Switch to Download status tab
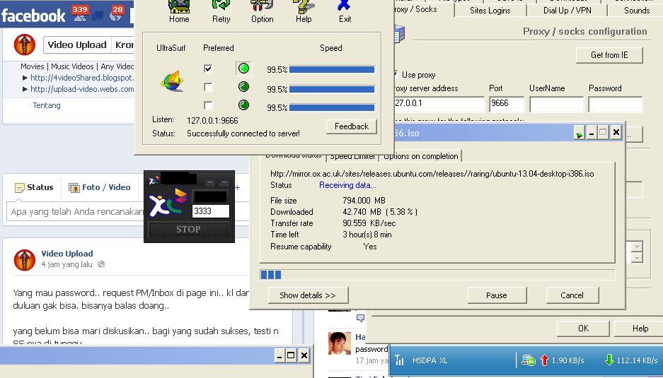Viewport: 663px width, 378px height. pyautogui.click(x=294, y=155)
